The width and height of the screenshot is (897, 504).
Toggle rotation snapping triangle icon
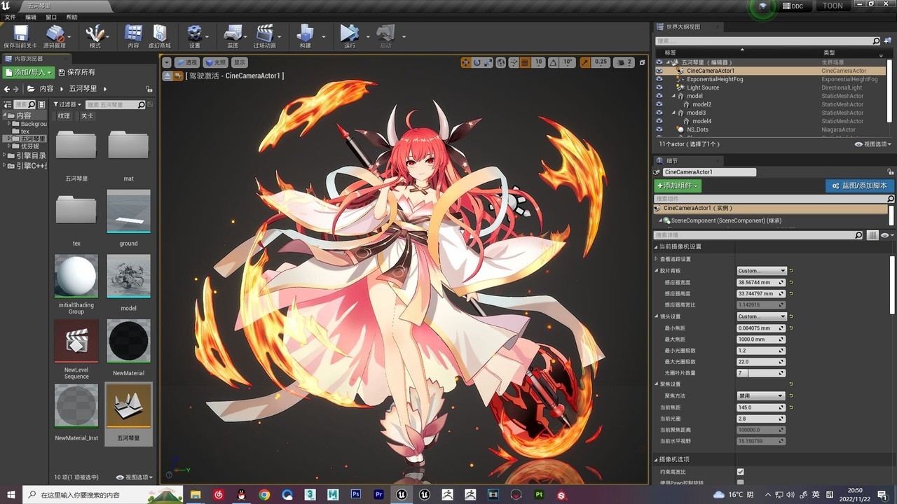tap(553, 62)
